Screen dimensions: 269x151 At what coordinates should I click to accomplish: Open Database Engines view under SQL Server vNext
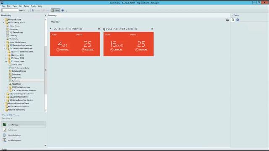tap(19, 71)
